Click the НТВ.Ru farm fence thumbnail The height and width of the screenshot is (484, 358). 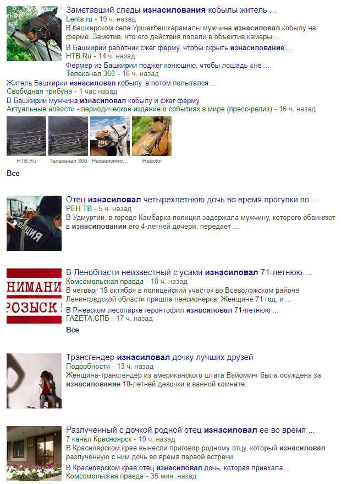[x=26, y=136]
